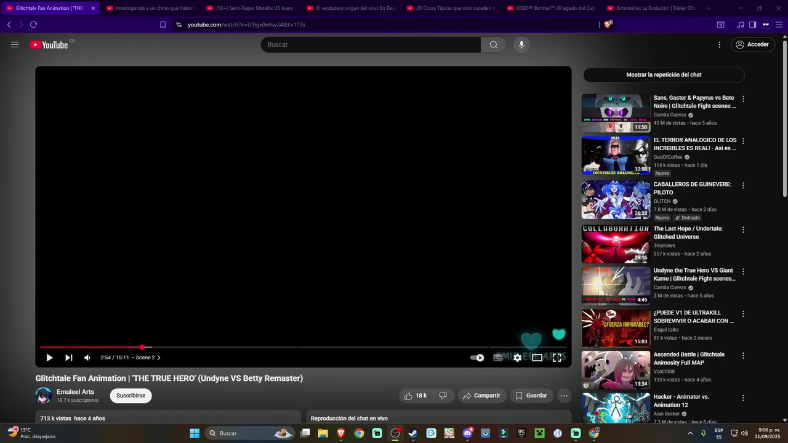Open Sans, Gaster & Papyrus video thumbnail
788x443 pixels.
point(616,113)
